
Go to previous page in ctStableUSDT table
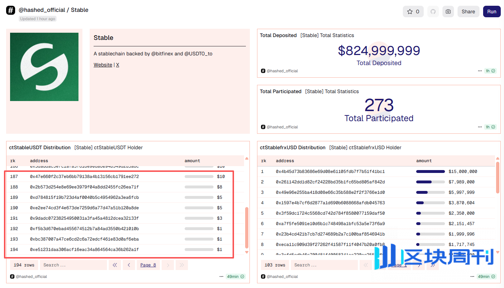pyautogui.click(x=129, y=265)
